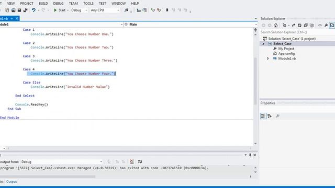Select Solution 'Select_Case' (1 project) node
The width and height of the screenshot is (335, 188).
292,39
